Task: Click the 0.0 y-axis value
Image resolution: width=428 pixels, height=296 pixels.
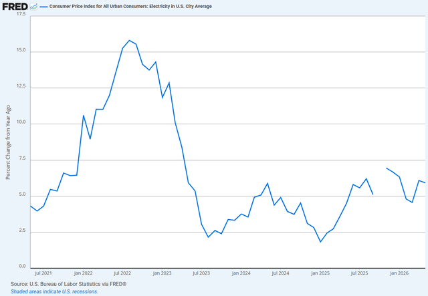Action: tap(22, 266)
